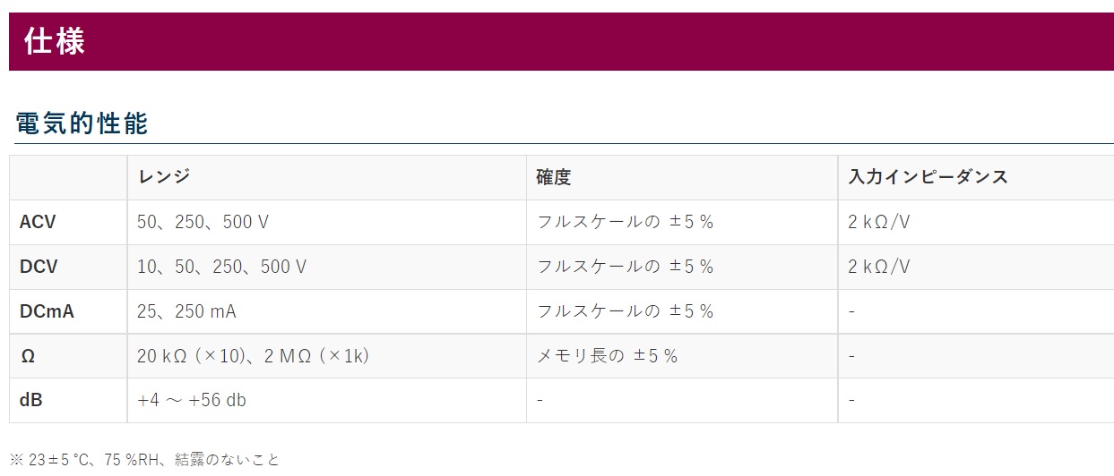Select the DCmA row label
The height and width of the screenshot is (476, 1114).
pyautogui.click(x=47, y=311)
